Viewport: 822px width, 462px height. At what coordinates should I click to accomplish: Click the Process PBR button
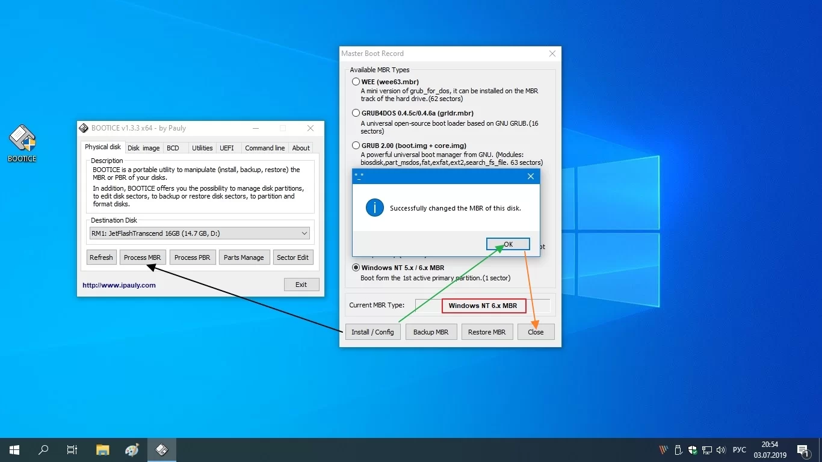click(x=193, y=257)
